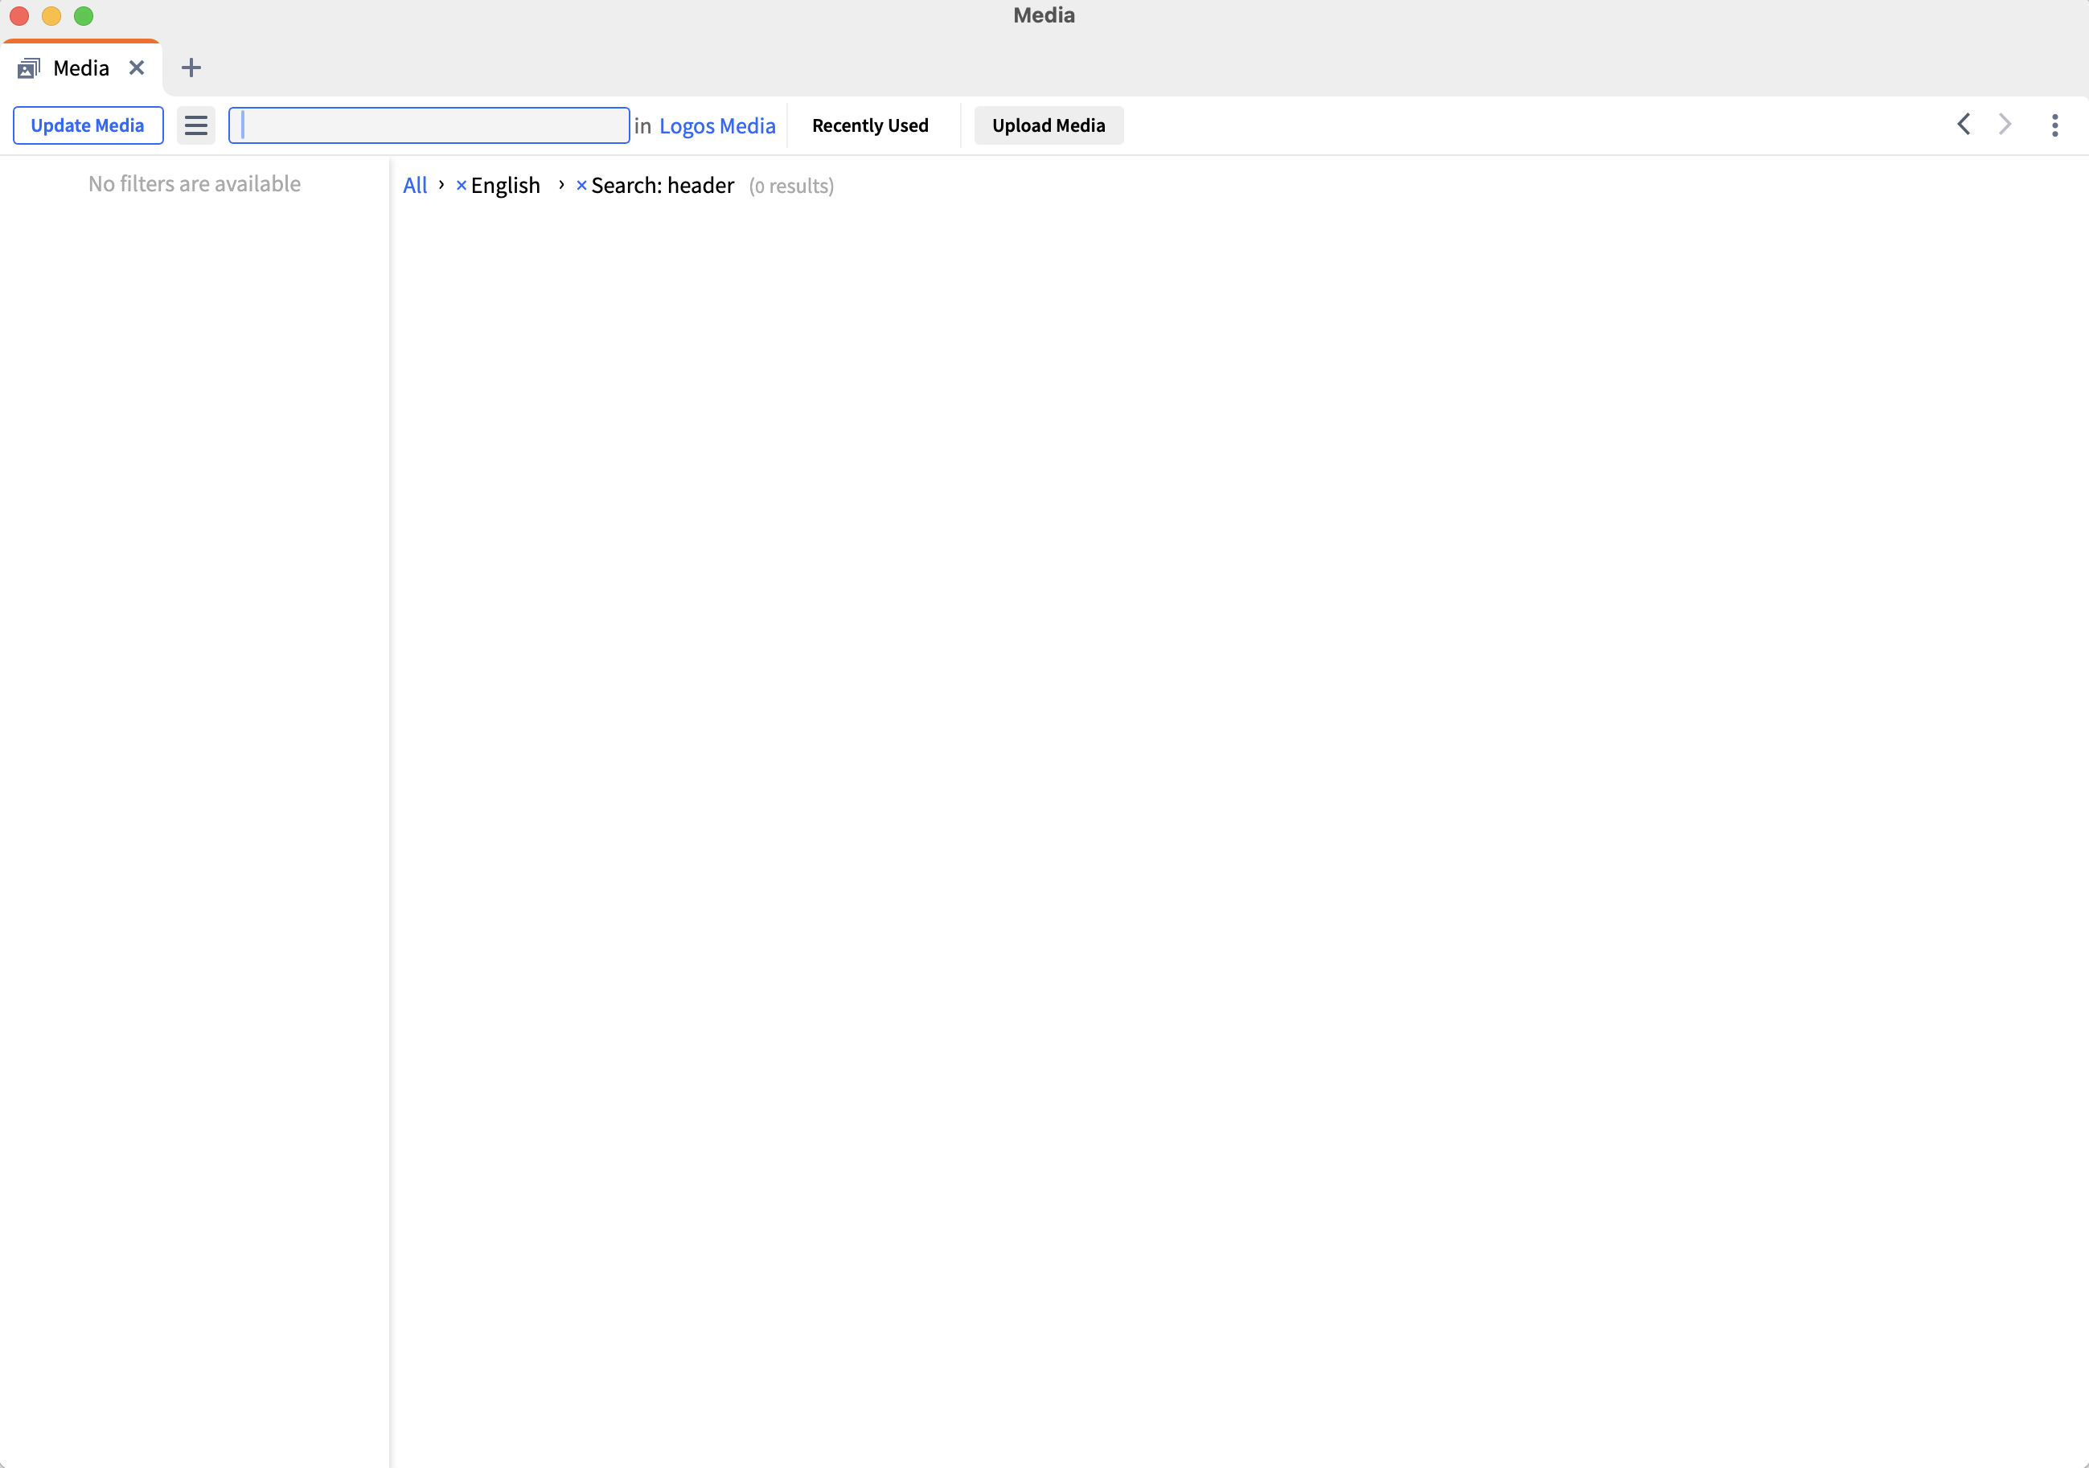
Task: Click the English breadcrumb item
Action: pyautogui.click(x=505, y=186)
